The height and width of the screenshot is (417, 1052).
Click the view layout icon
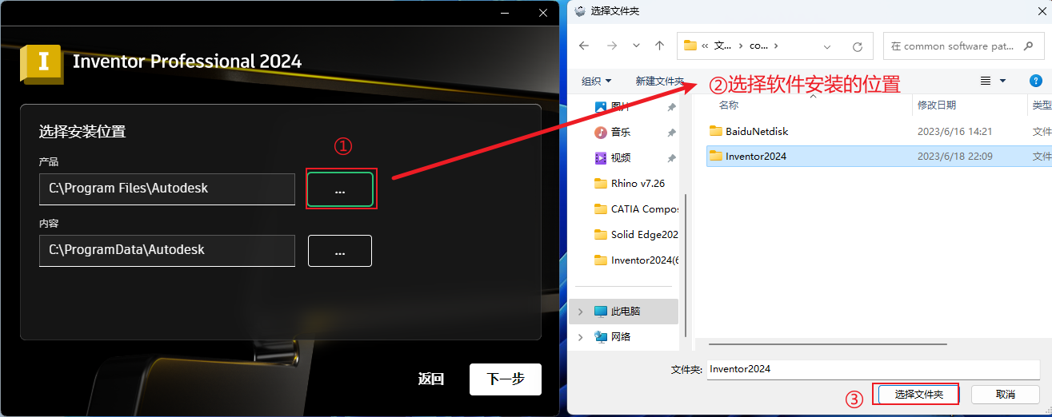coord(986,81)
